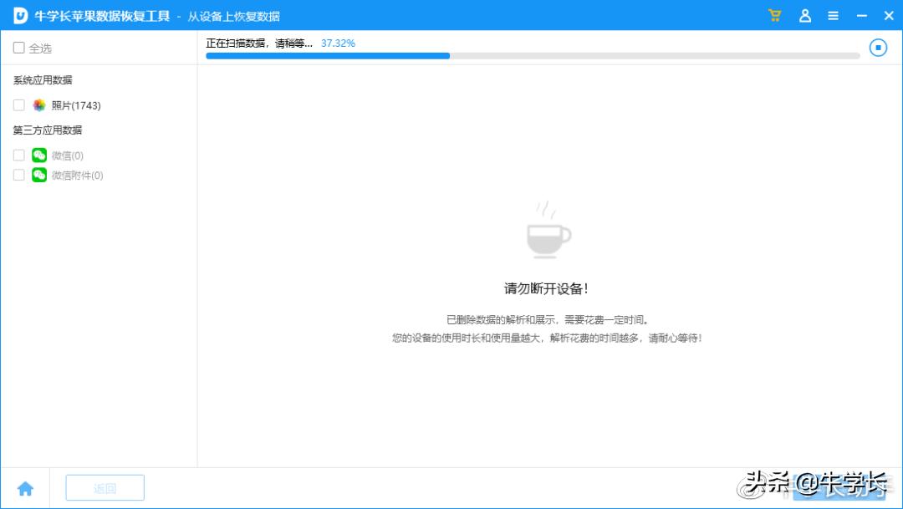Check the 照片(1743) checkbox
903x509 pixels.
coord(18,105)
